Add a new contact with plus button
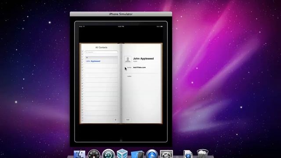This screenshot has height=158, width=281. (115, 119)
